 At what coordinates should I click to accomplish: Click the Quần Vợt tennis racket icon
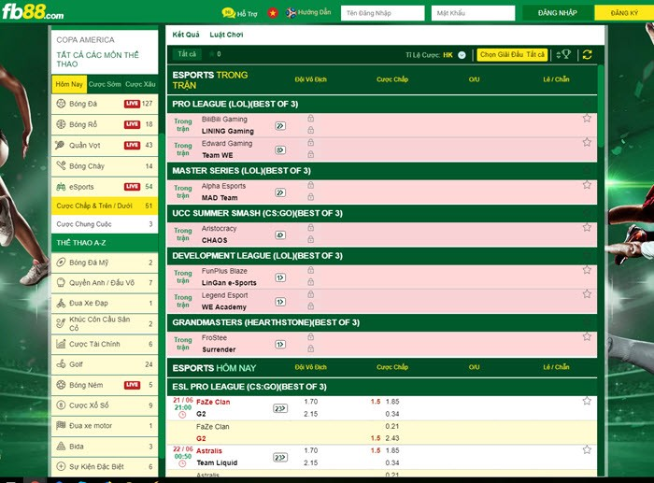coord(60,145)
